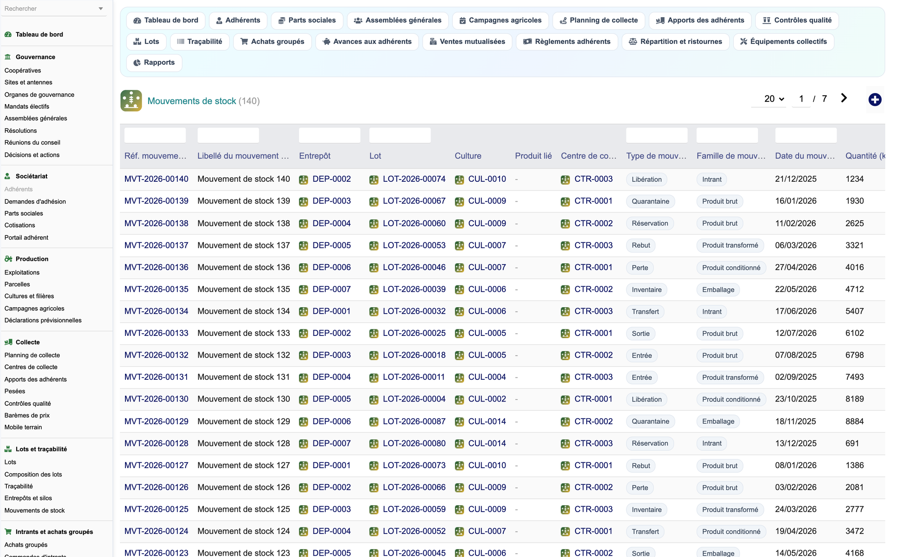The image size is (901, 557).
Task: Click the Intrants et achats groupés cart icon
Action: click(8, 532)
